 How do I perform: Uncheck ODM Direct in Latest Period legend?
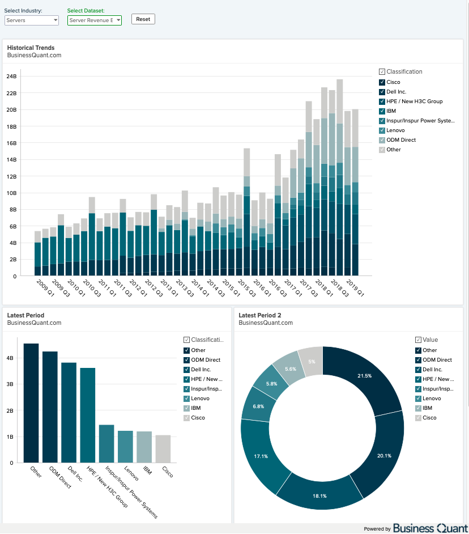point(187,360)
